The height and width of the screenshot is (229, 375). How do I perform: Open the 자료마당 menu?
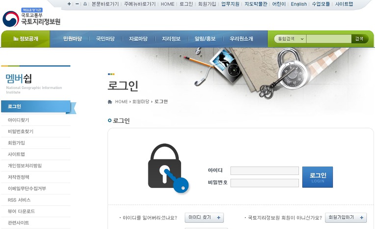tap(138, 38)
